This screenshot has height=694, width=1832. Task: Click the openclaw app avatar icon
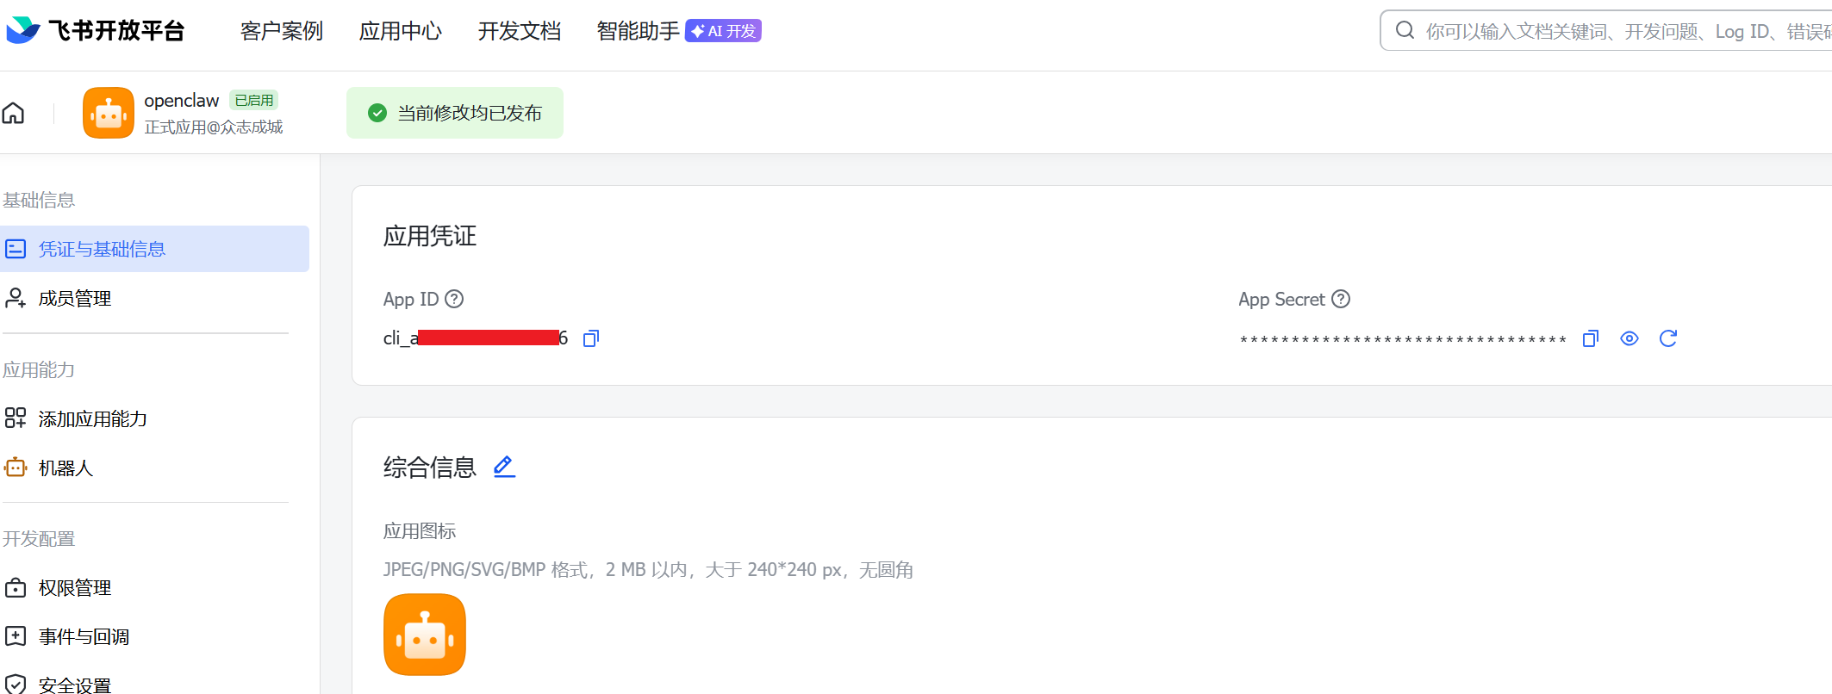(109, 113)
